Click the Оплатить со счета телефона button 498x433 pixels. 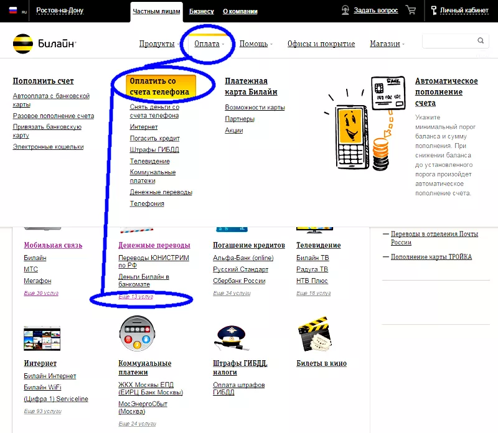[x=161, y=86]
